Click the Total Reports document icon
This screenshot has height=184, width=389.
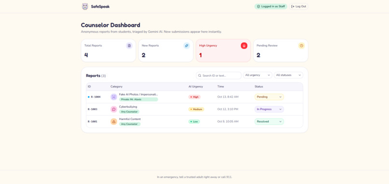(x=129, y=46)
